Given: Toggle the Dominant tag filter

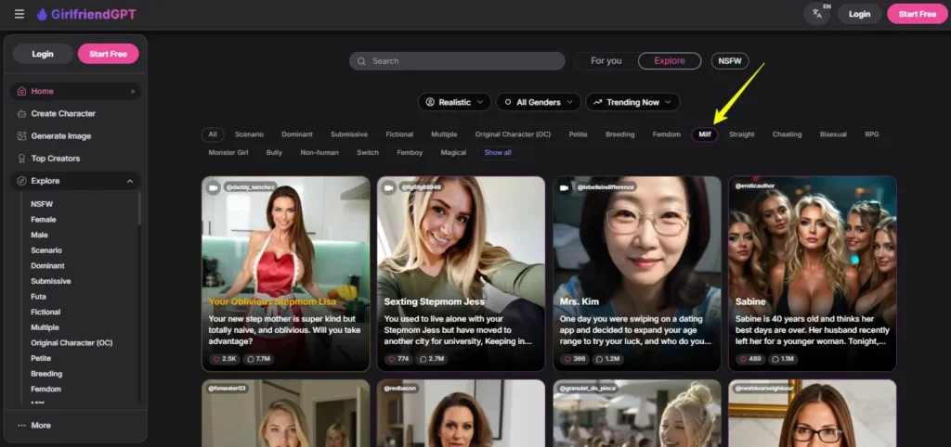Looking at the screenshot, I should coord(297,134).
